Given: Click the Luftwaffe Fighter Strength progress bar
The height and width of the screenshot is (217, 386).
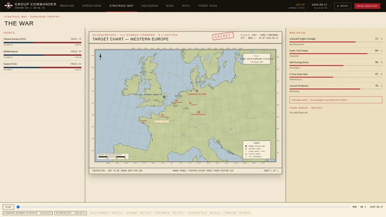Looking at the screenshot, I should click(336, 42).
